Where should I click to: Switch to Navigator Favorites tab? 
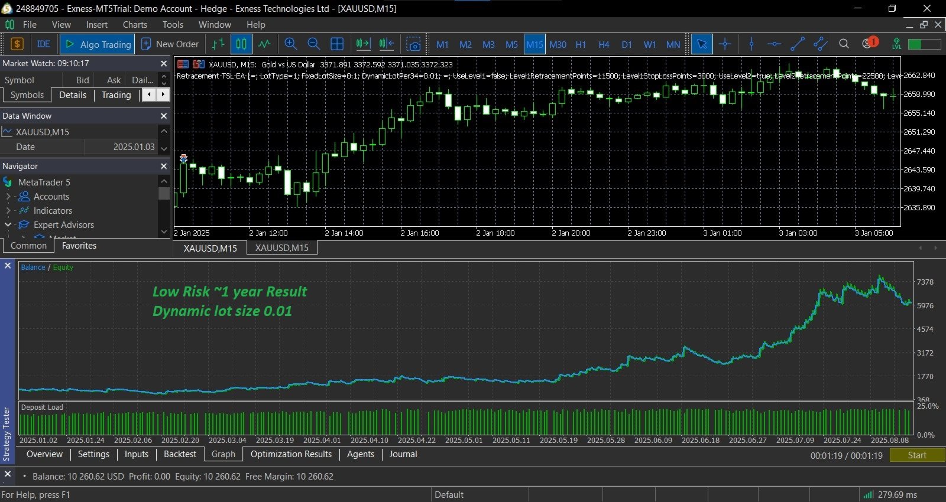point(79,246)
